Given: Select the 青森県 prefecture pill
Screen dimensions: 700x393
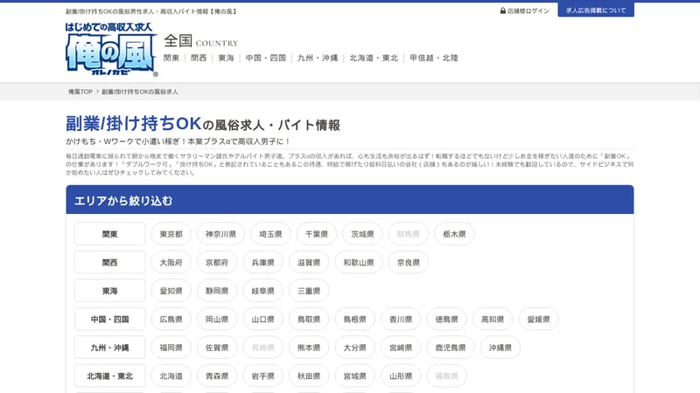Looking at the screenshot, I should pyautogui.click(x=217, y=376).
